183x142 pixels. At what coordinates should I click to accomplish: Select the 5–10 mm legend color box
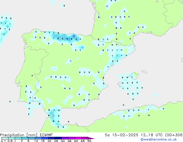32,138
